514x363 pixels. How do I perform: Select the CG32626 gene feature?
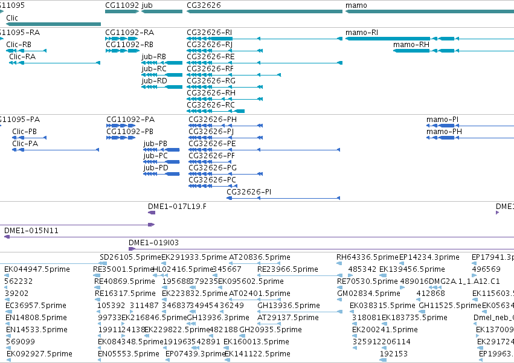coord(265,11)
